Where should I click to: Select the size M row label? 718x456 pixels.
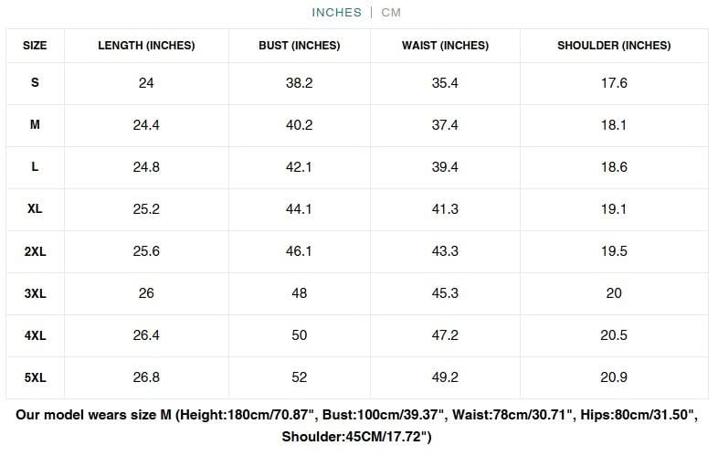pyautogui.click(x=35, y=125)
